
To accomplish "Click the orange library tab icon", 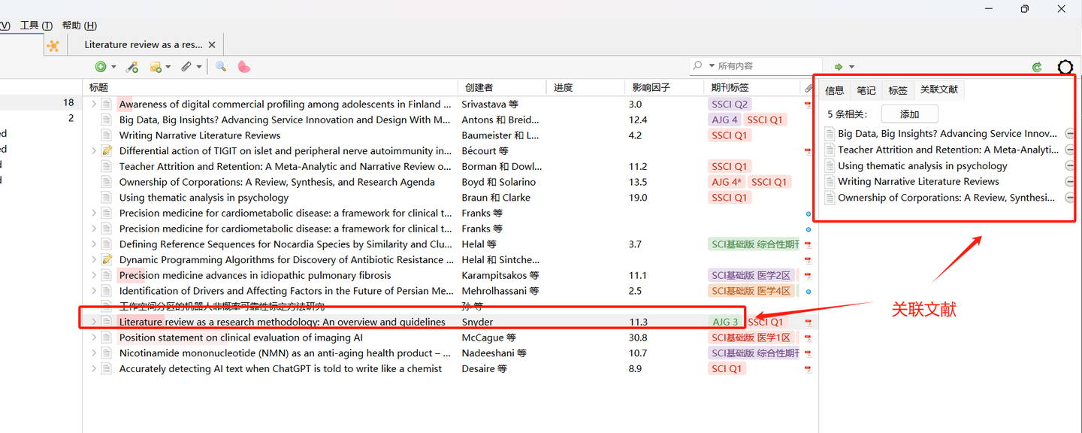I will 53,45.
